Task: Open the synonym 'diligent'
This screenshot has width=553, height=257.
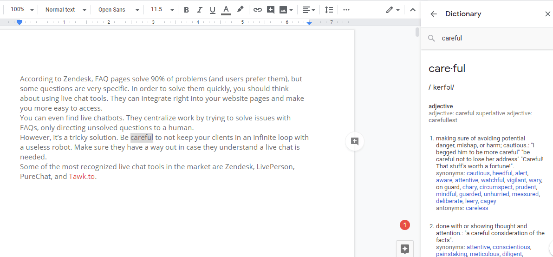Action: point(512,254)
